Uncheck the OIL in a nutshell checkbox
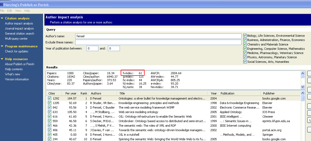 click(x=50, y=135)
